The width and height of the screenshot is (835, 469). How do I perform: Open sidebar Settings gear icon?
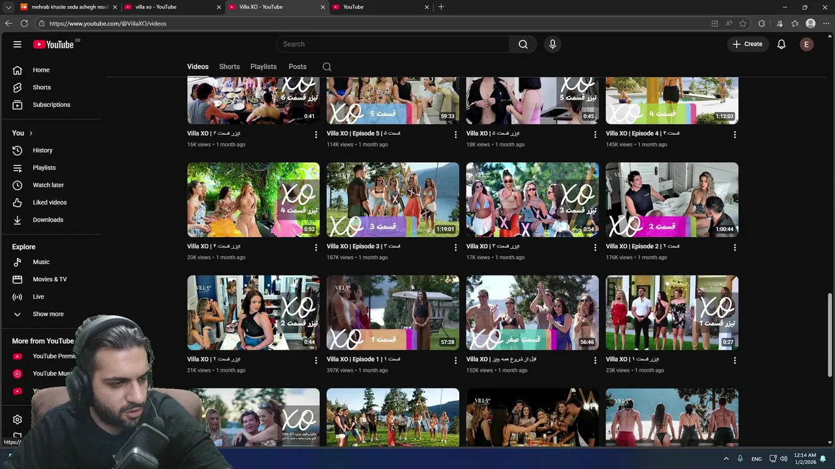click(18, 419)
